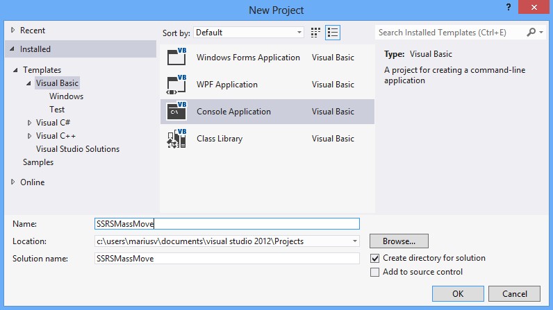553x310 pixels.
Task: Select the Test category under Visual Basic
Action: (57, 110)
